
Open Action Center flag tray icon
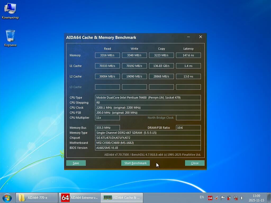(223, 198)
